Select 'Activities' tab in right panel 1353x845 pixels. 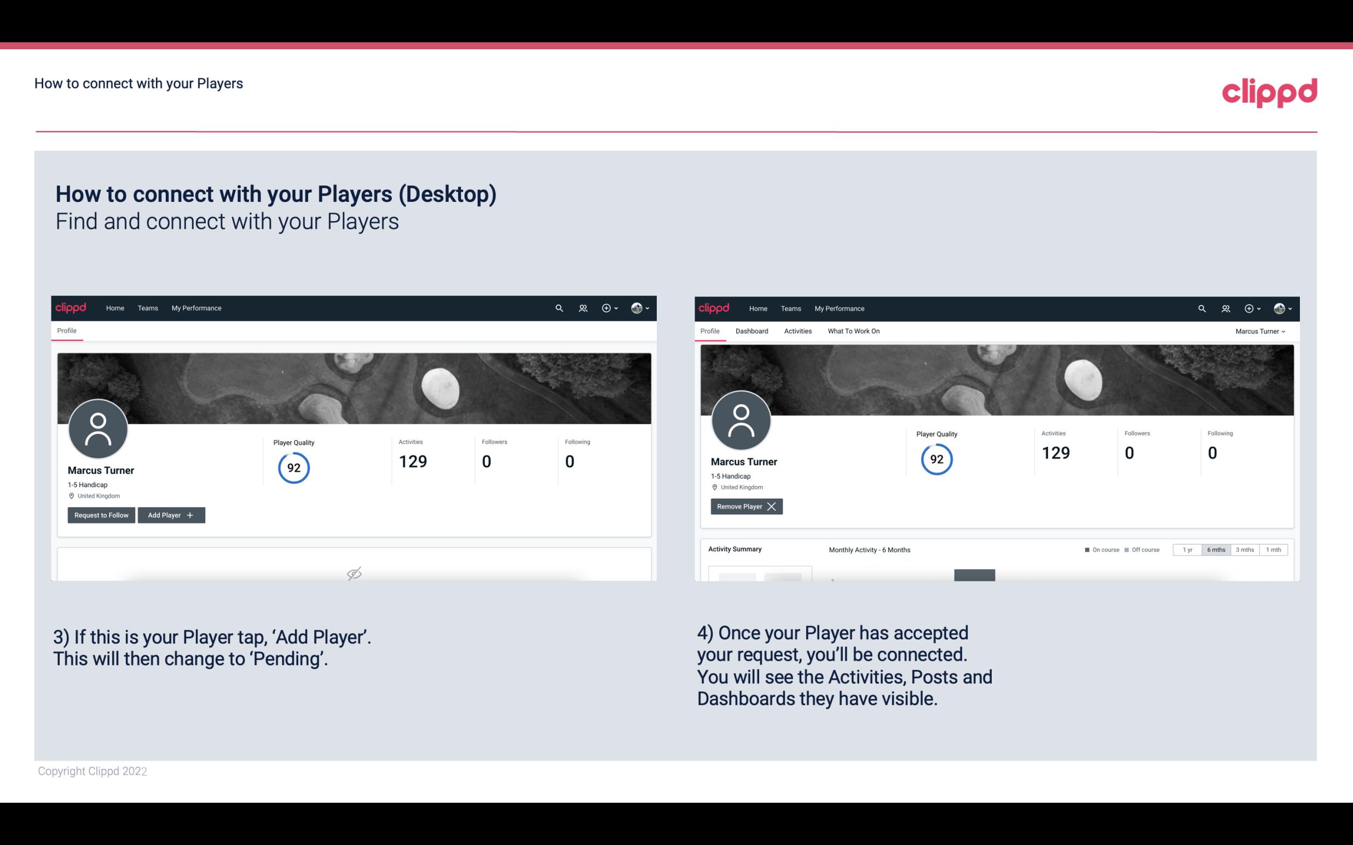click(x=798, y=331)
